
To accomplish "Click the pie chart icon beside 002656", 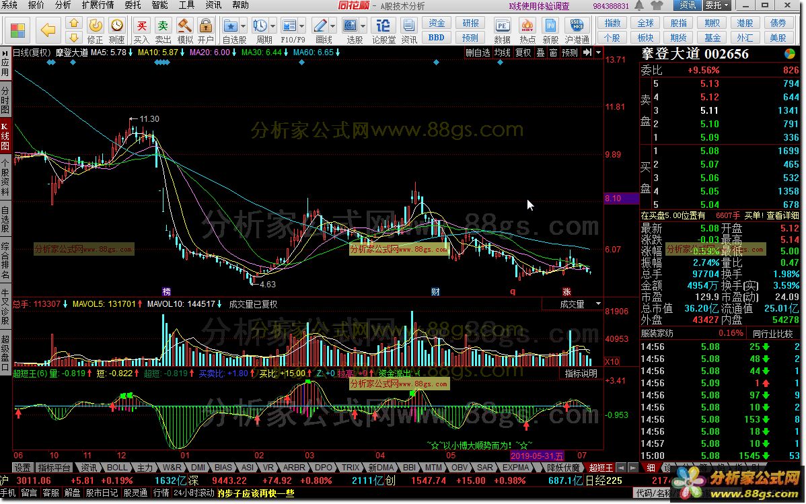I will click(790, 53).
